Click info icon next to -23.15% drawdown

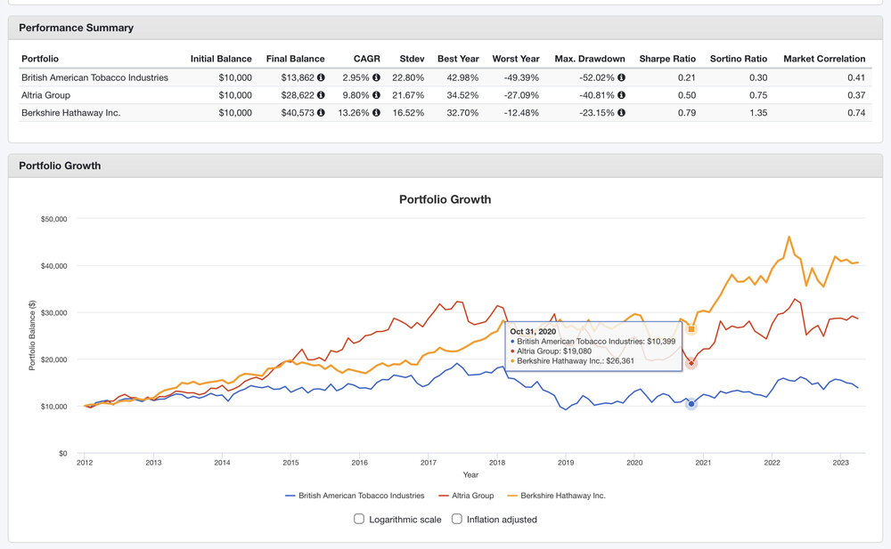(621, 113)
